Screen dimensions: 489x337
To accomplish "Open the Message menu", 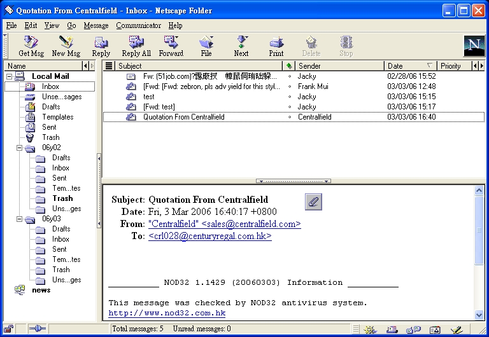I will tap(96, 25).
